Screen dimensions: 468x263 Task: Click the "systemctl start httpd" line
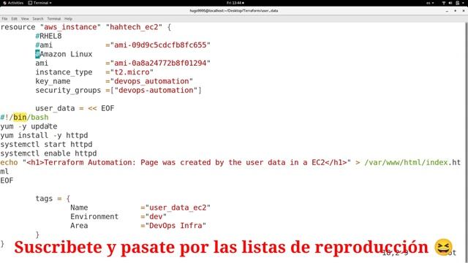click(x=46, y=145)
